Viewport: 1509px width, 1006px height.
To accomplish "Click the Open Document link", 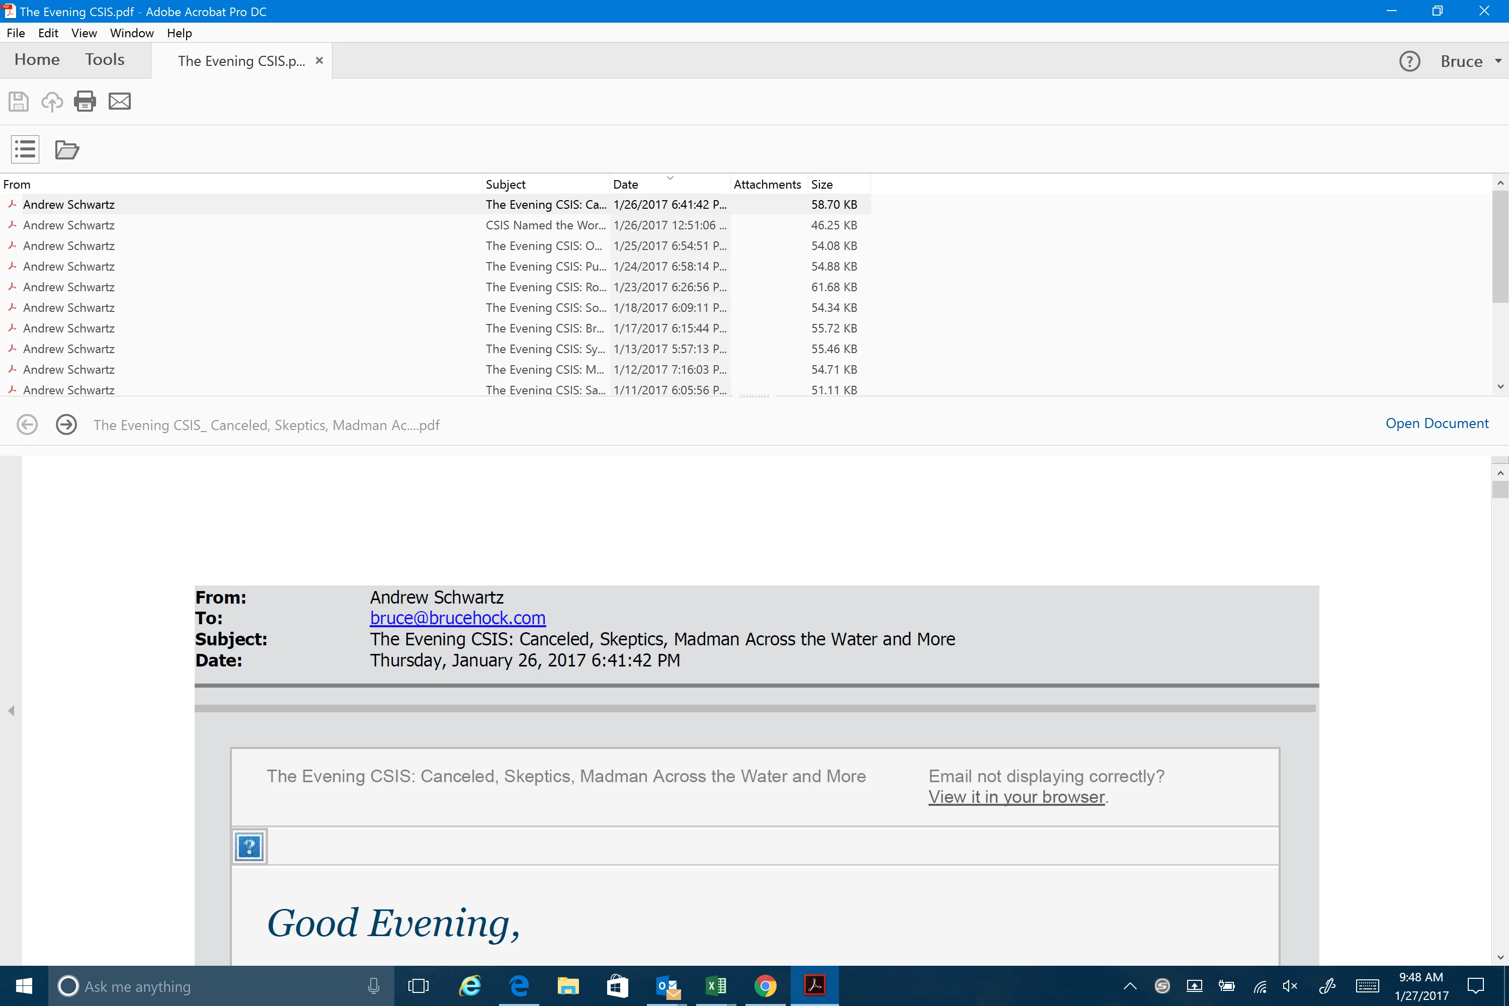I will [x=1437, y=424].
